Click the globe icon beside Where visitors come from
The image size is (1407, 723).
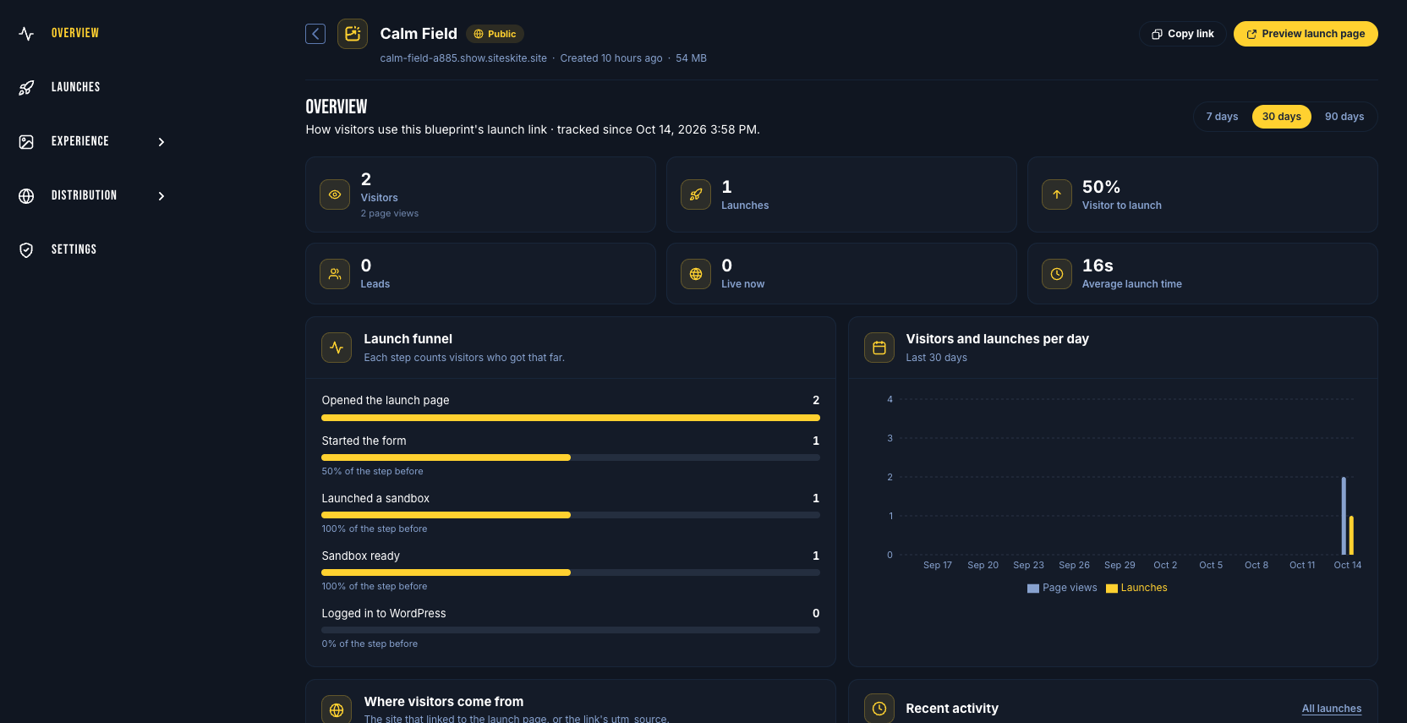337,709
